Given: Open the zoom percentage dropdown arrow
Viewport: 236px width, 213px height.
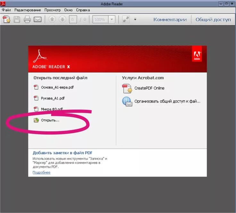Looking at the screenshot, I should click(112, 20).
